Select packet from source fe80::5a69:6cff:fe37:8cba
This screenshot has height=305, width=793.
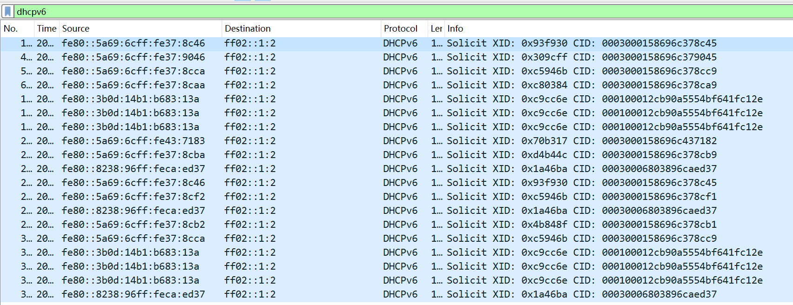[x=133, y=155]
